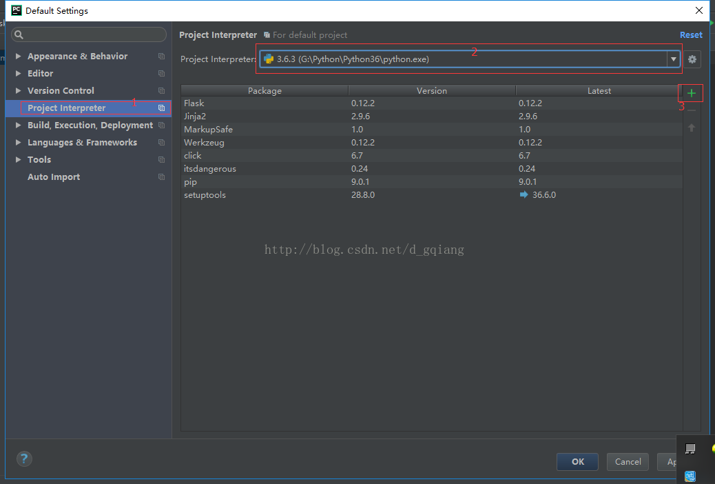Click the monitor icon in system tray

tap(690, 450)
